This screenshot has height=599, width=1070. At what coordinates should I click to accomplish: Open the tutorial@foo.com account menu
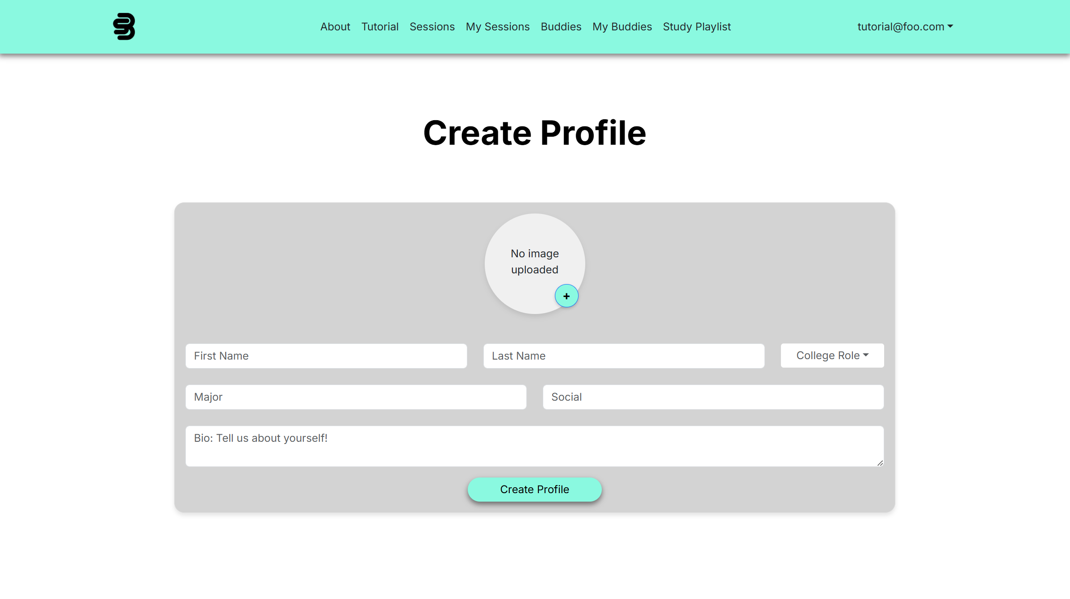point(905,26)
